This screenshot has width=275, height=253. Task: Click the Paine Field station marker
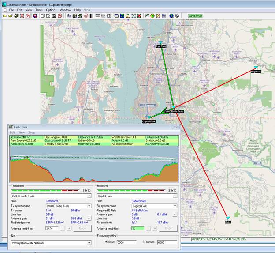(160, 43)
